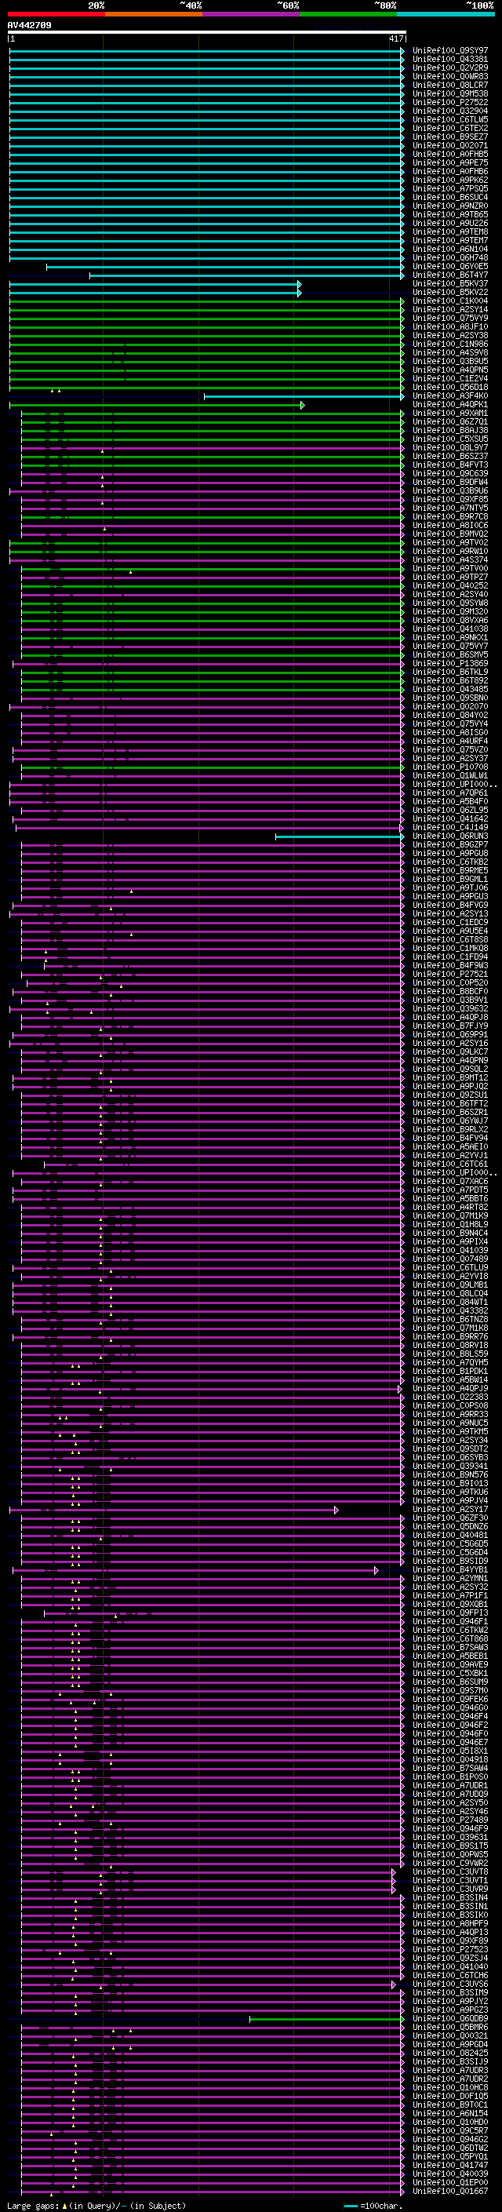Click the short green bar for UniRef100_A4QPK1
Viewport: 502px width, 2212px height.
pyautogui.click(x=157, y=406)
